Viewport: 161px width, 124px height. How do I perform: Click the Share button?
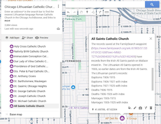click(27, 38)
